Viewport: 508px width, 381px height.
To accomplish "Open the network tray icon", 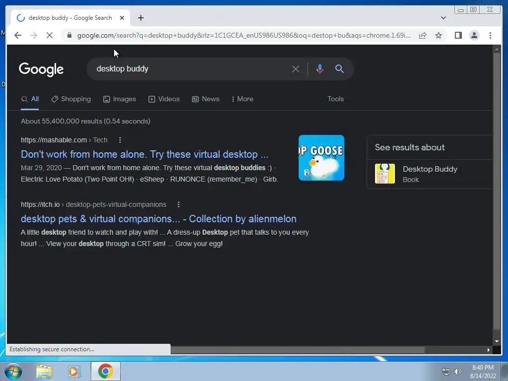I will (x=446, y=372).
